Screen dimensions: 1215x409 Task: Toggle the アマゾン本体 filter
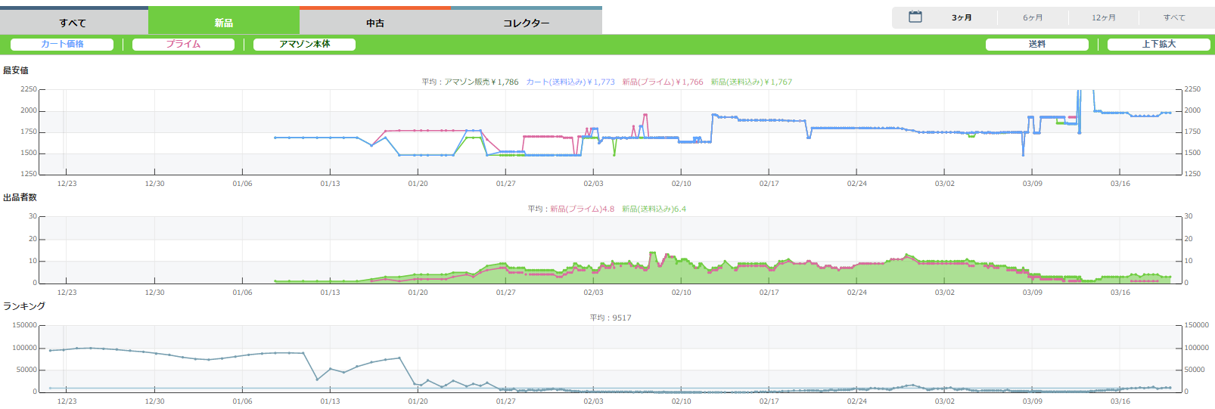coord(304,45)
